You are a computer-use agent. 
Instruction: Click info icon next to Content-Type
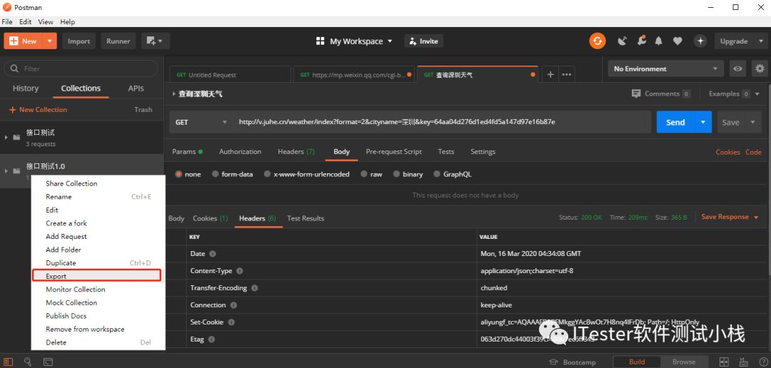[x=239, y=271]
